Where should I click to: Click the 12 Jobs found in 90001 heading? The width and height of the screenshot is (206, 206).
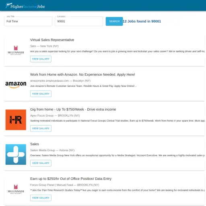[x=142, y=21]
